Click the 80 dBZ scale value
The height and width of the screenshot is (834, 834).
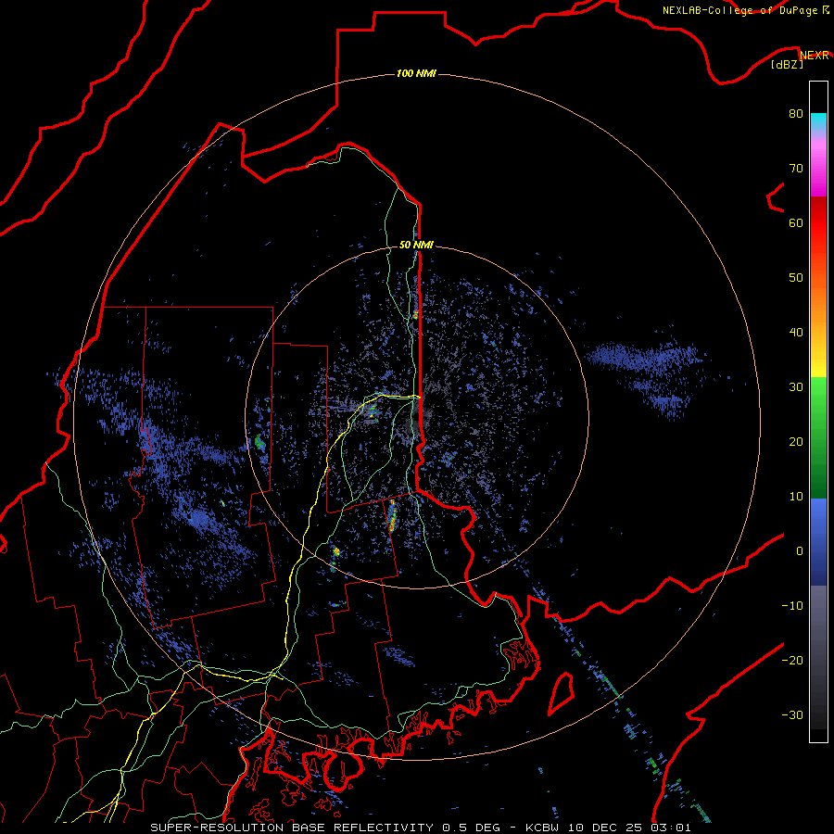796,114
